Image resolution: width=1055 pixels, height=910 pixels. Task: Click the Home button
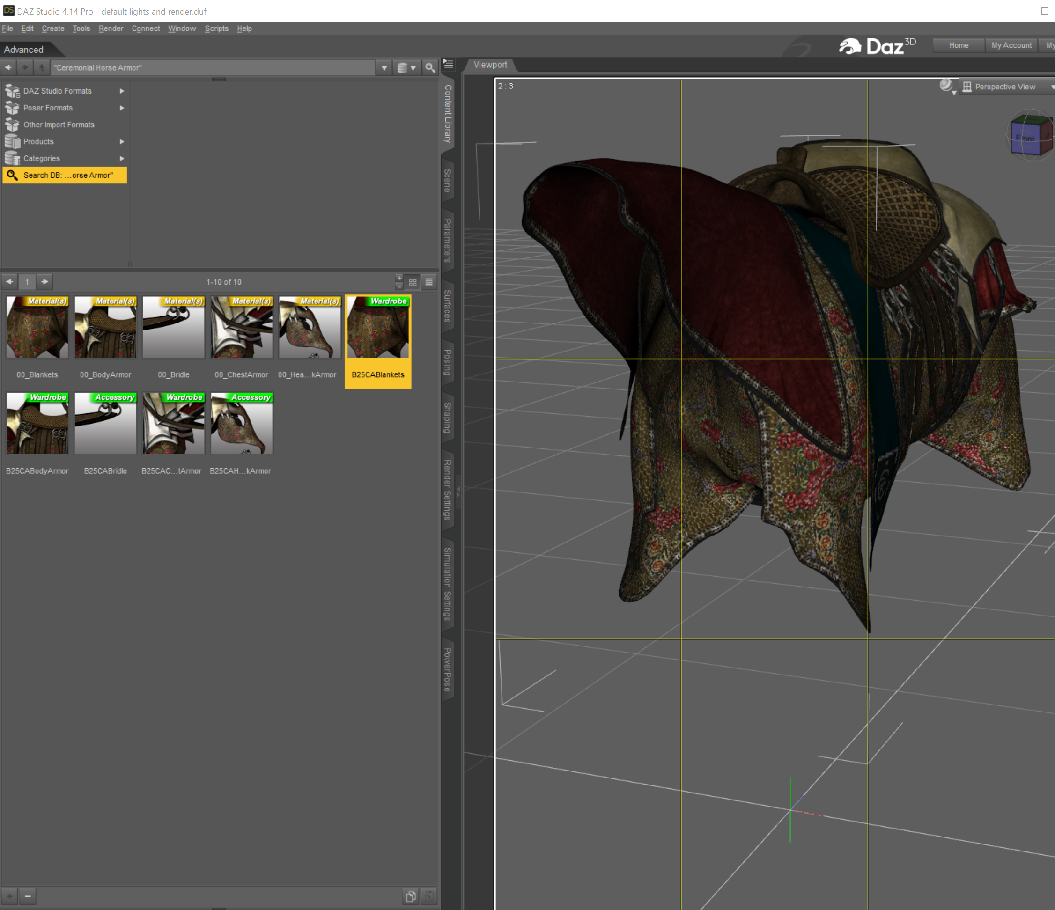coord(958,45)
